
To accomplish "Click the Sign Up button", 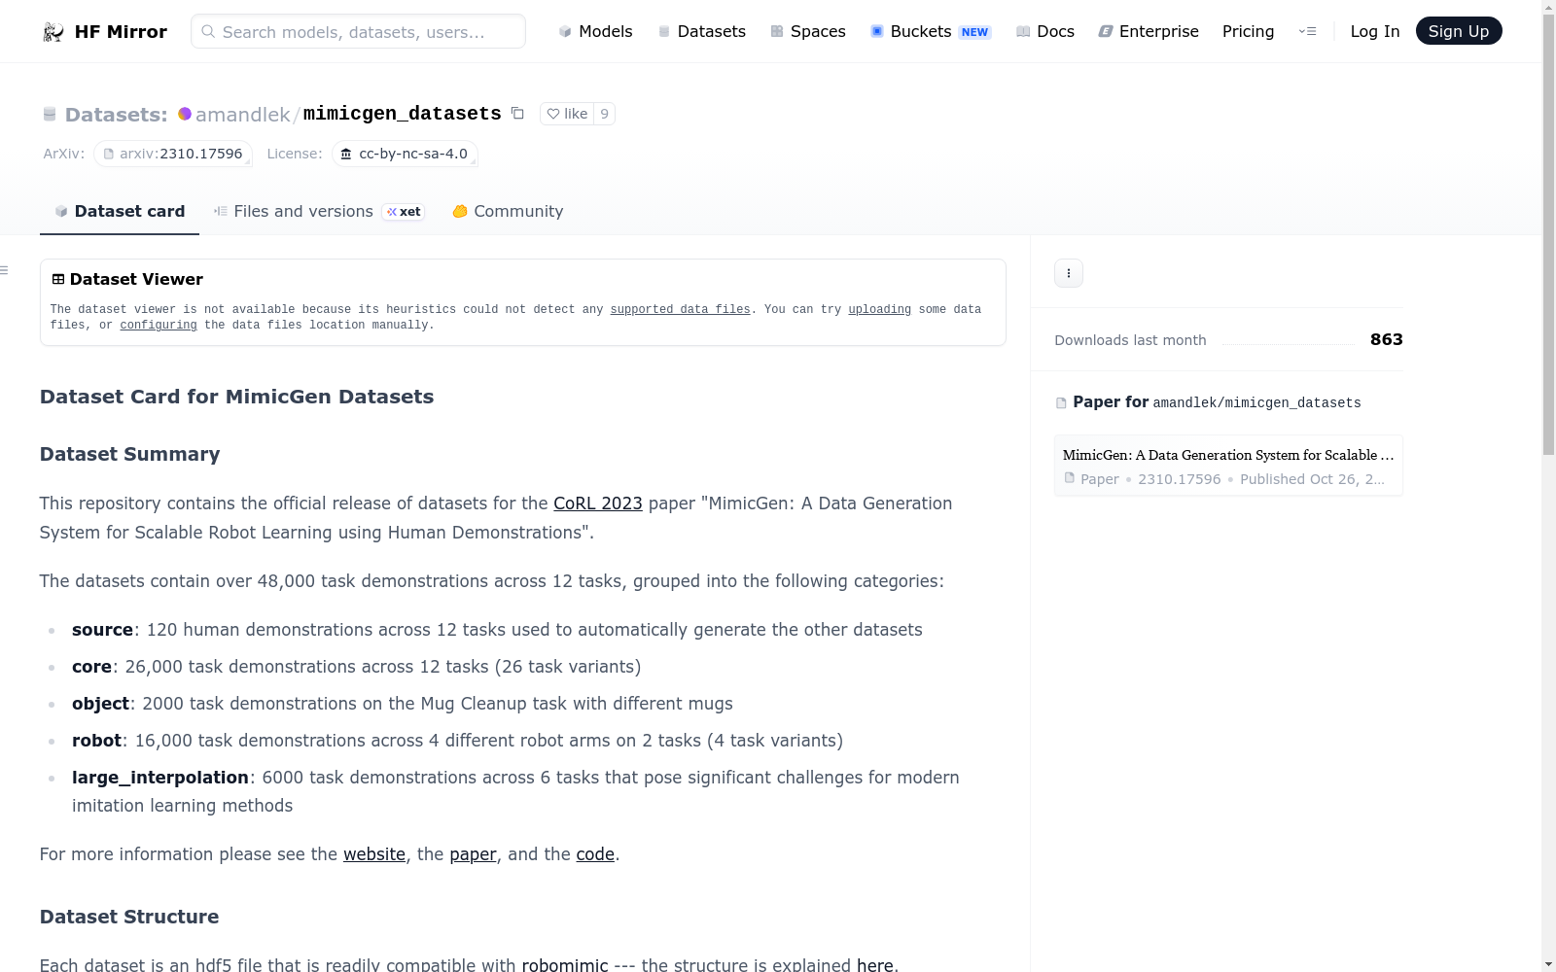I will click(x=1458, y=31).
